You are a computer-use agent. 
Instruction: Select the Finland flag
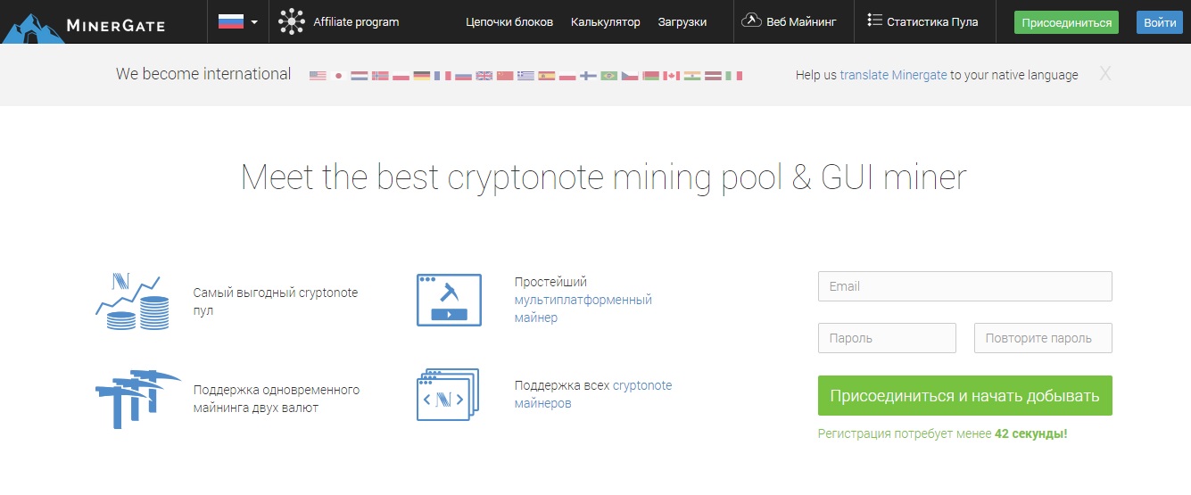[588, 76]
